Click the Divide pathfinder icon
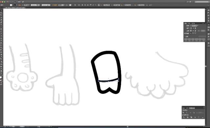 click(x=184, y=117)
